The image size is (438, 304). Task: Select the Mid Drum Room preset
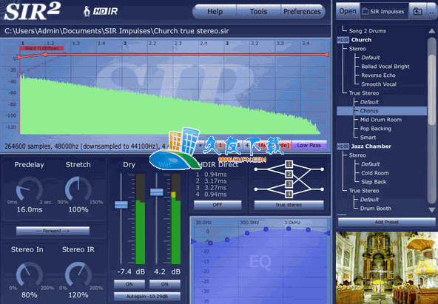pyautogui.click(x=381, y=120)
